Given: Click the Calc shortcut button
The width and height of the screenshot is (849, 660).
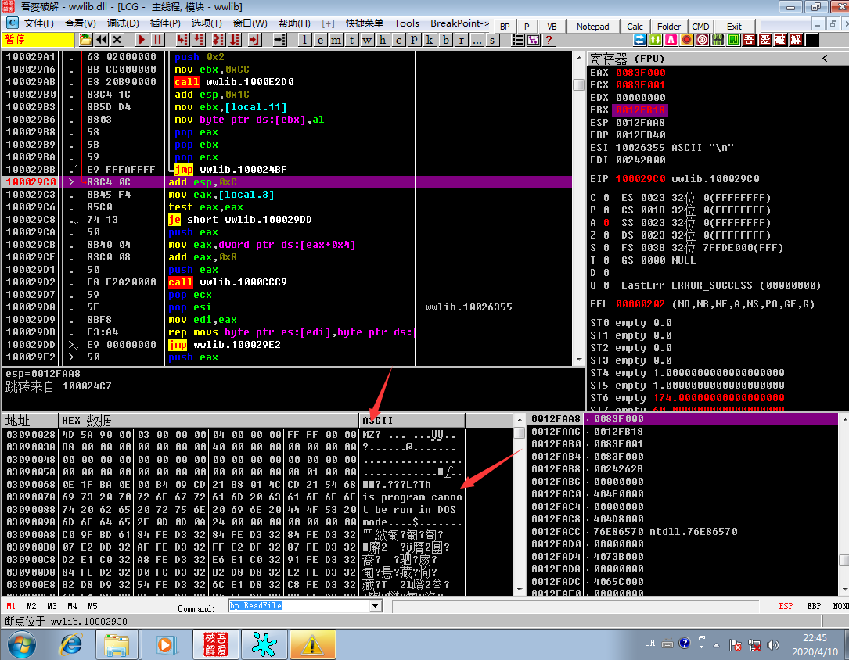Looking at the screenshot, I should pos(635,27).
